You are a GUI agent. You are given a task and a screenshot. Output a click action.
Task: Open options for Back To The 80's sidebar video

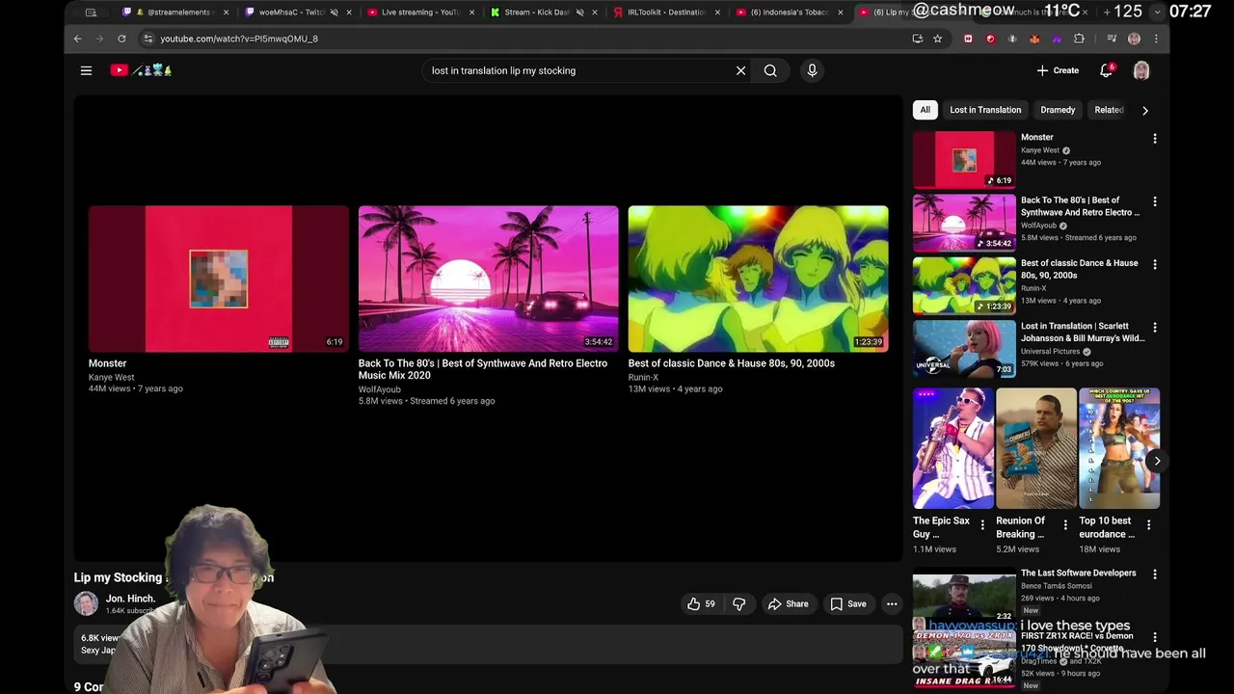(x=1154, y=201)
